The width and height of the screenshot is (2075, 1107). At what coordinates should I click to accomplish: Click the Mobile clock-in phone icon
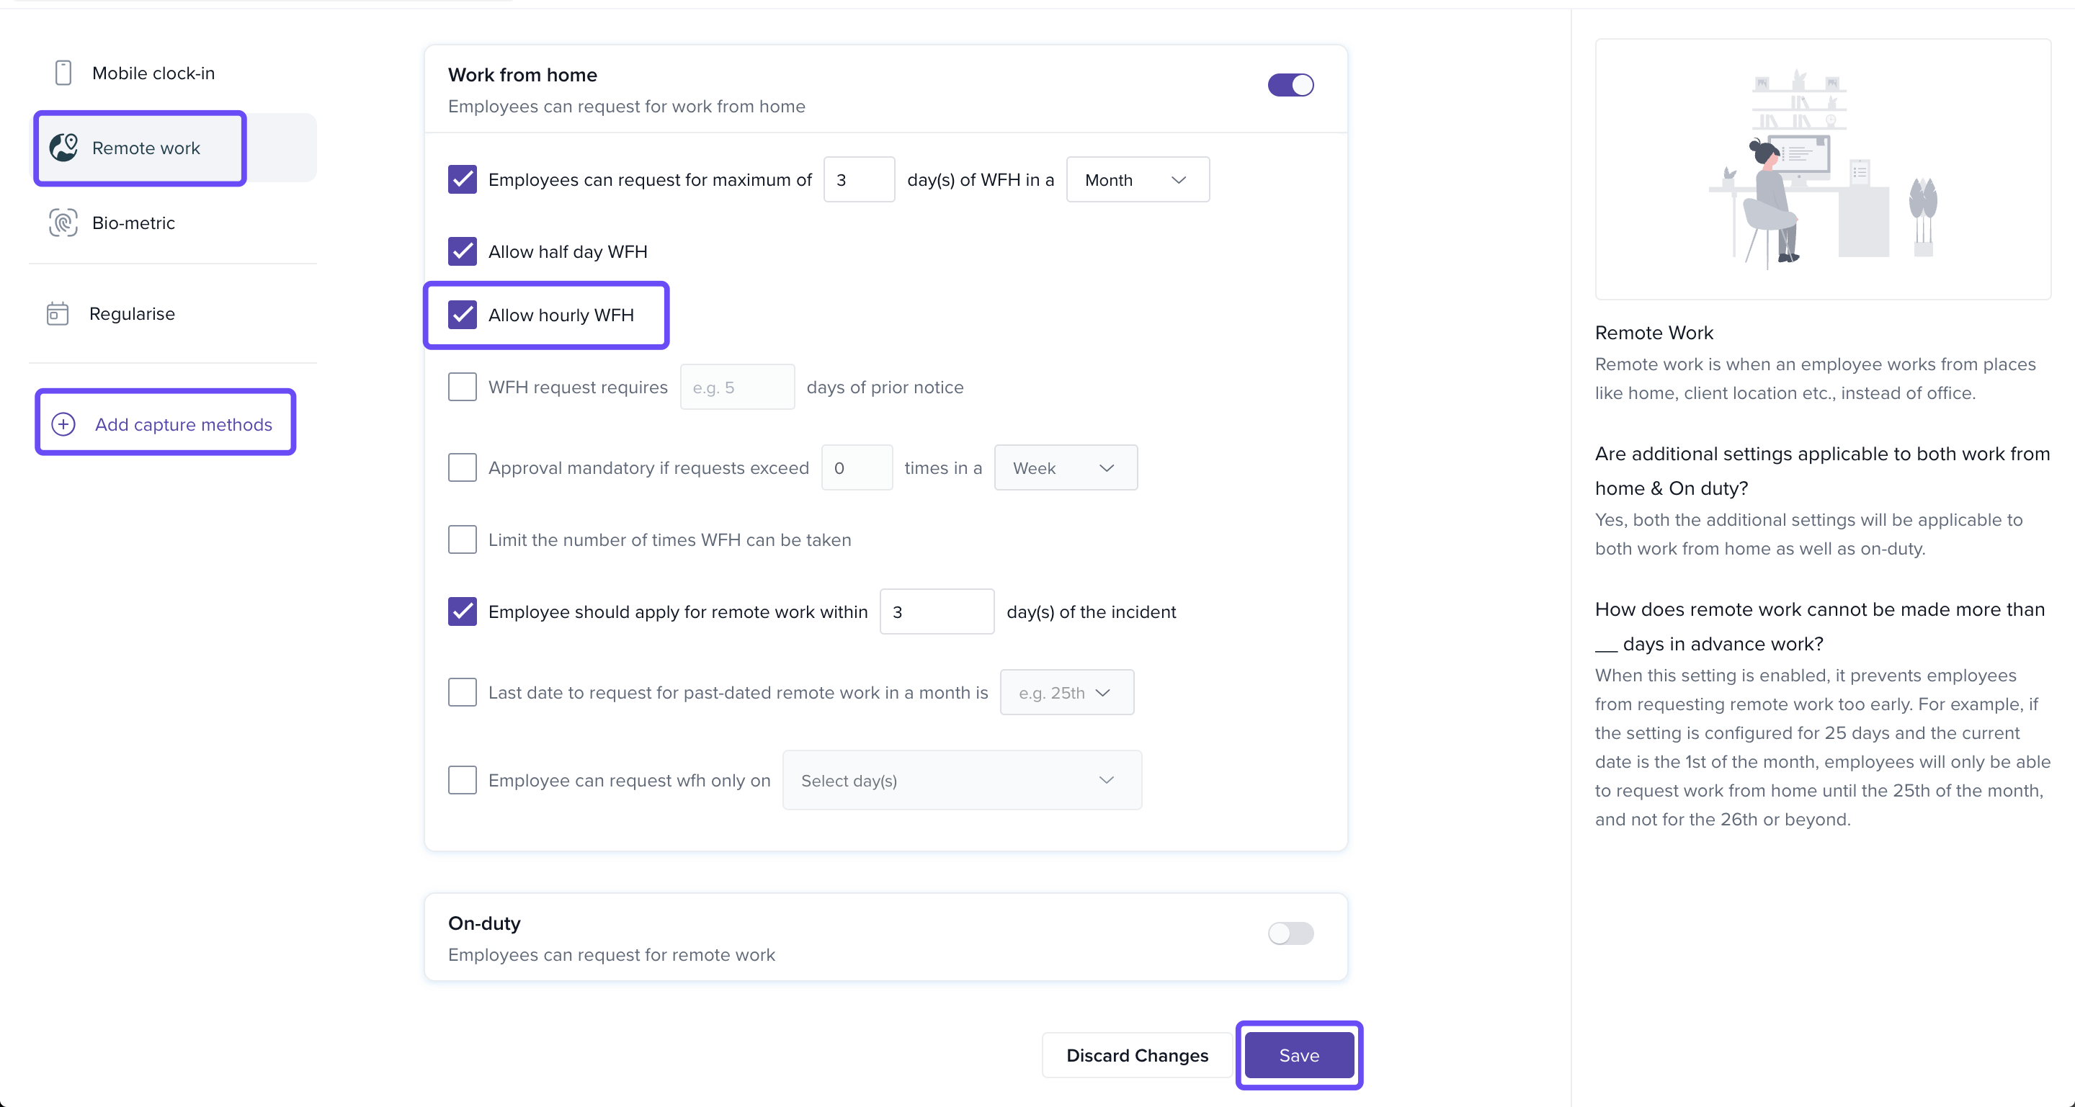[x=63, y=73]
